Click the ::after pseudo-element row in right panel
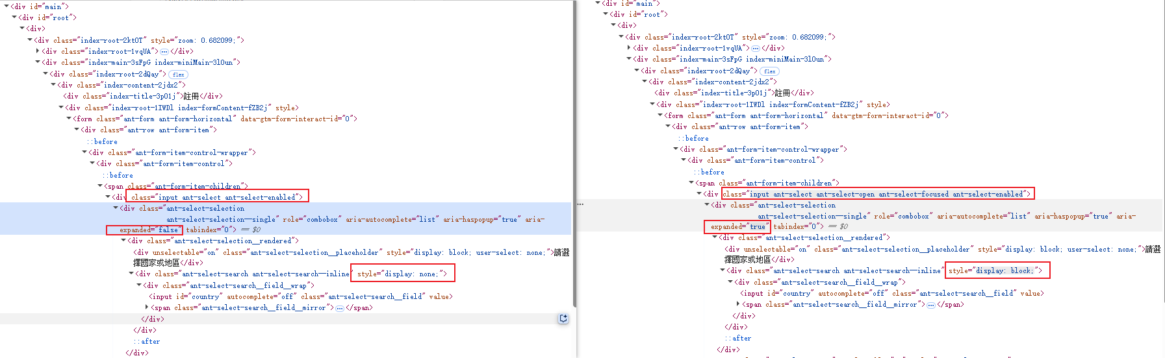Viewport: 1165px width, 358px height. (x=738, y=338)
